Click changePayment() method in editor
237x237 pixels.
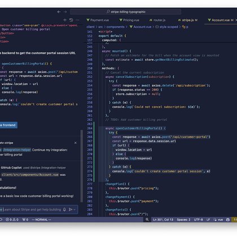[x=120, y=197]
